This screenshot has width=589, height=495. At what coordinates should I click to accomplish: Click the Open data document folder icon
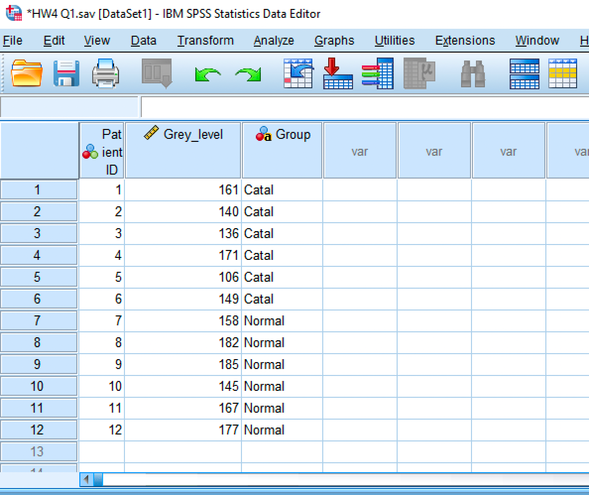[x=27, y=73]
